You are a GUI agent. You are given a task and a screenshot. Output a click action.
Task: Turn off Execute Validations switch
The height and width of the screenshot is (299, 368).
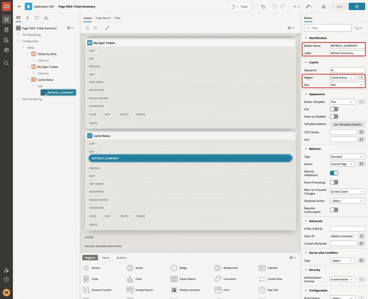[334, 173]
